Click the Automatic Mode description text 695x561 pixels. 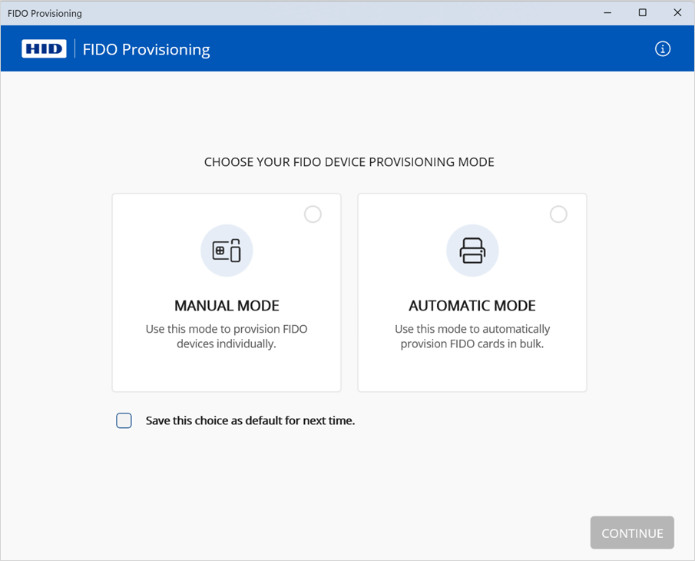pos(472,337)
